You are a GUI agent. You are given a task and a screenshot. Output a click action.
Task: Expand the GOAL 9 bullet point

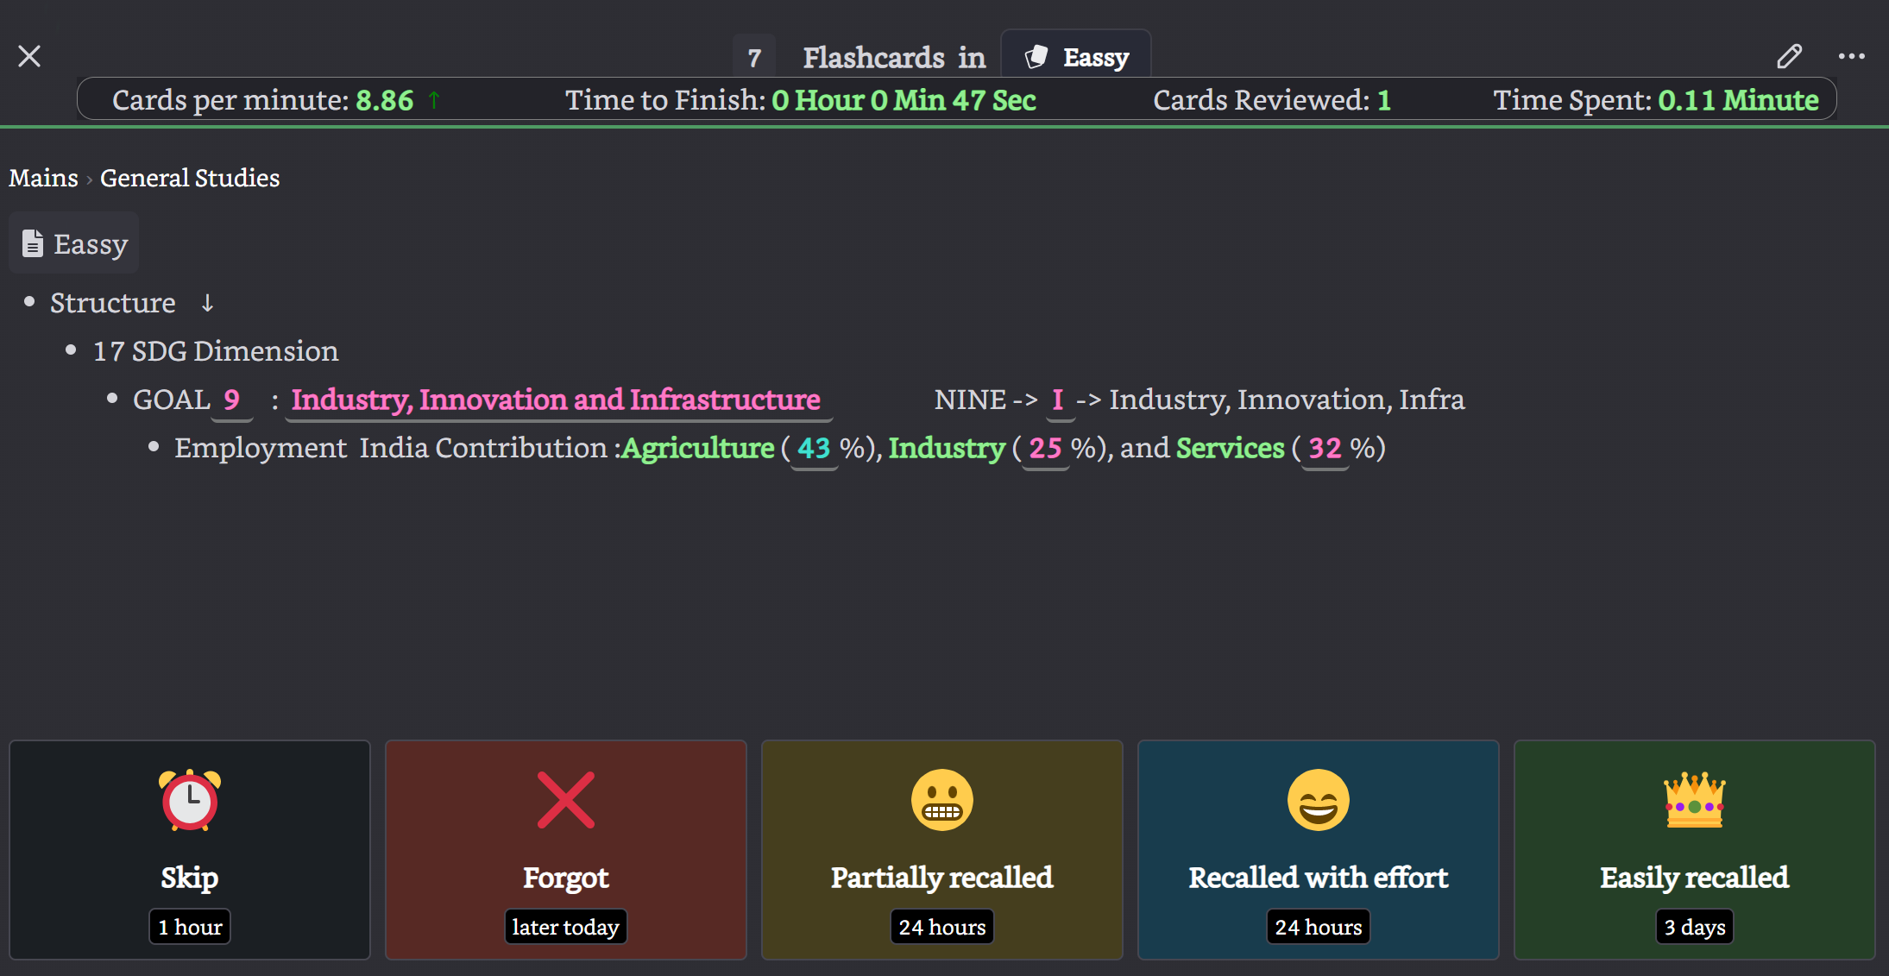pyautogui.click(x=113, y=398)
